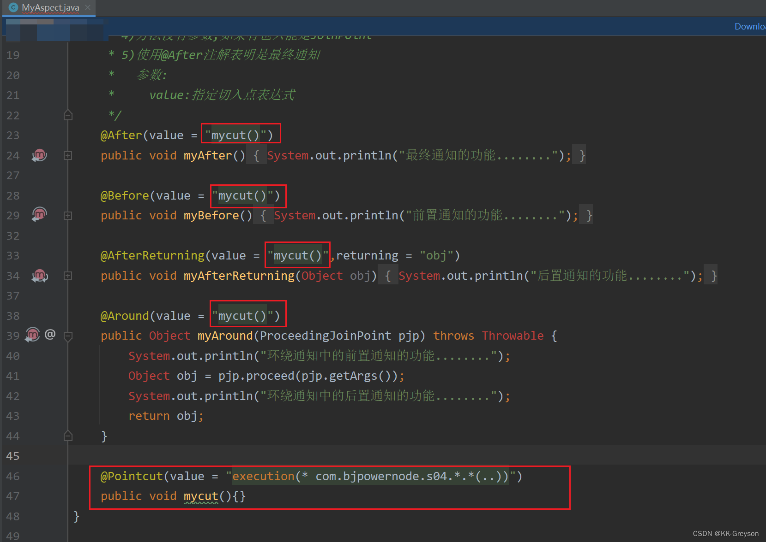Screen dimensions: 766x542
Task: Click the execution pointcut expression string
Action: click(371, 477)
